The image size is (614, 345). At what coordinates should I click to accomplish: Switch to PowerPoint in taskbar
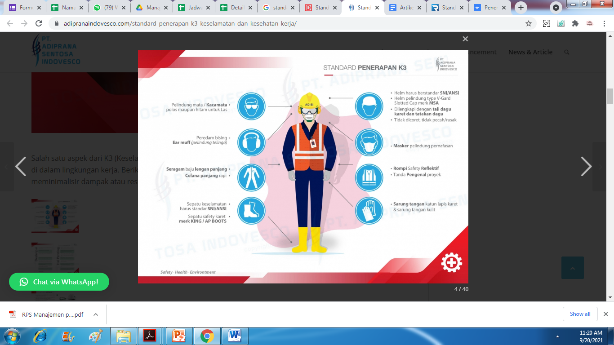(178, 336)
